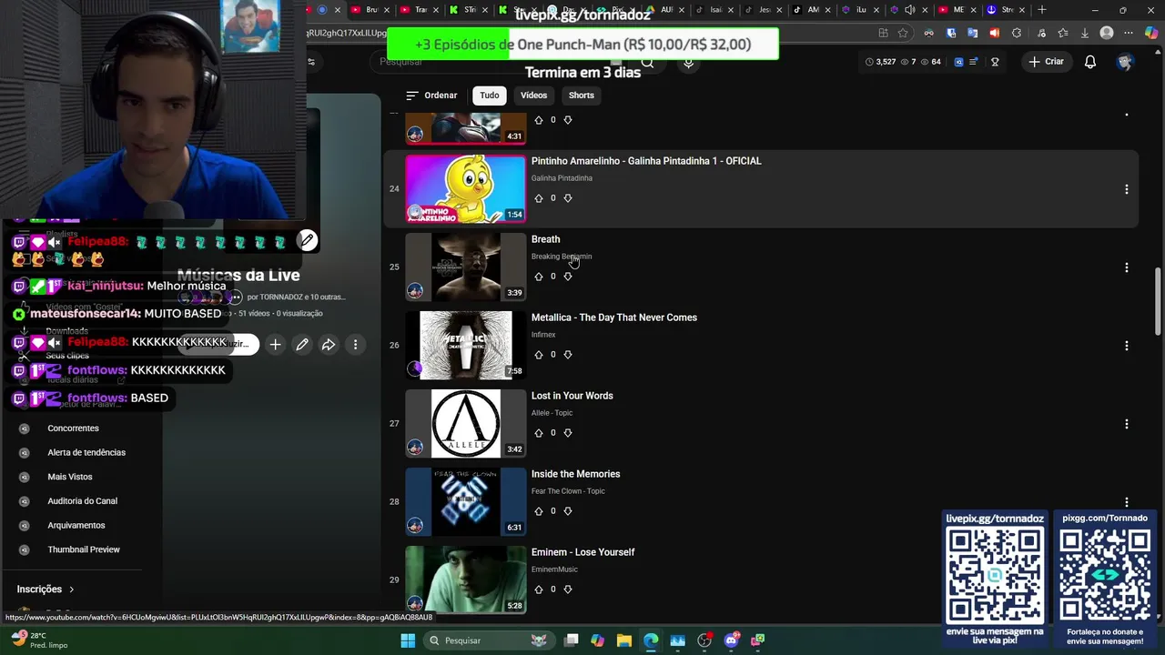Open Mais Vistos in sidebar
Viewport: 1165px width, 655px height.
click(70, 477)
